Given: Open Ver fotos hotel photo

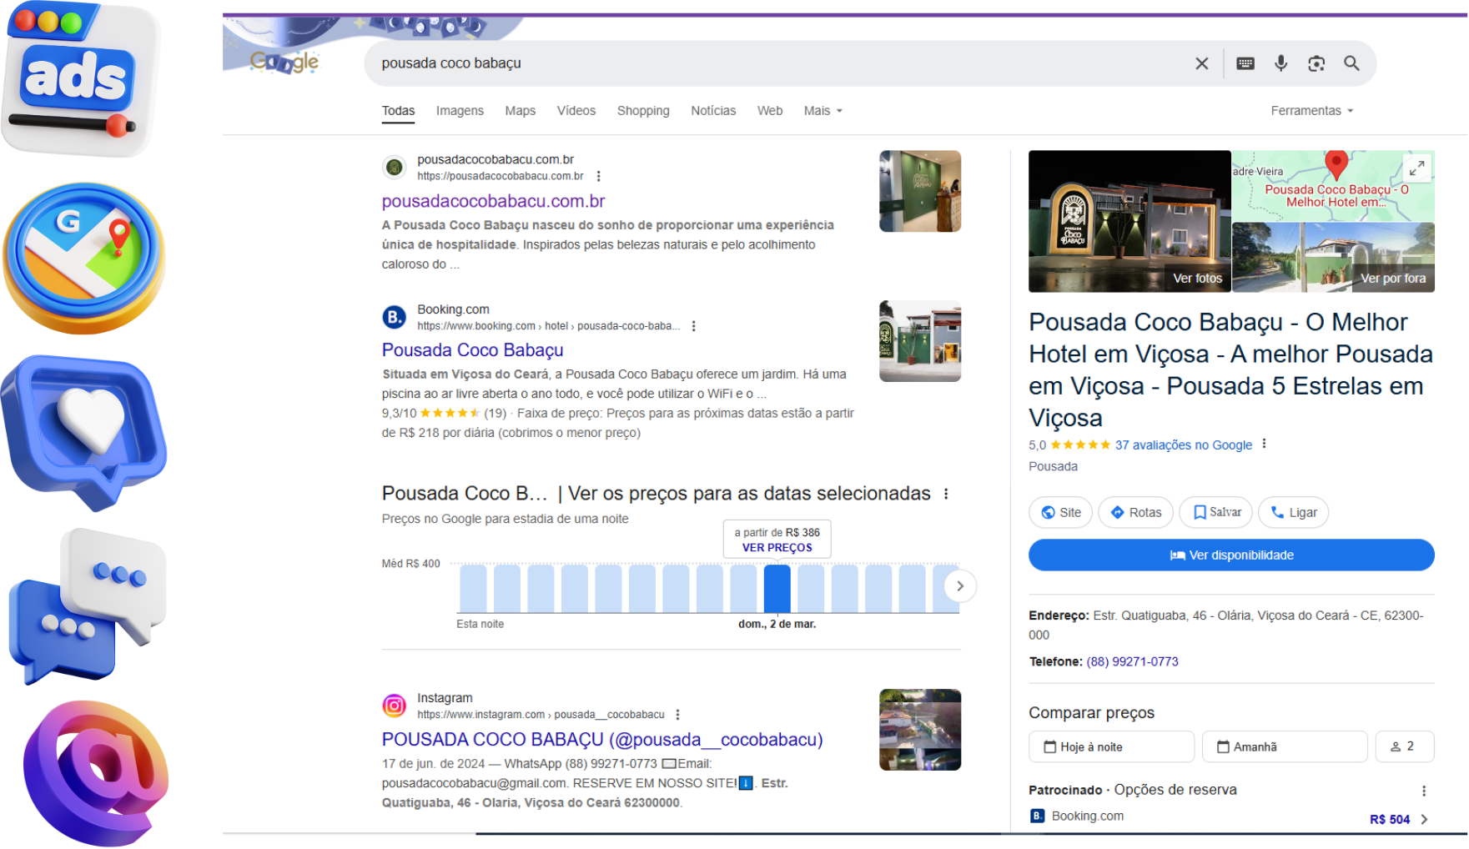Looking at the screenshot, I should click(1129, 221).
